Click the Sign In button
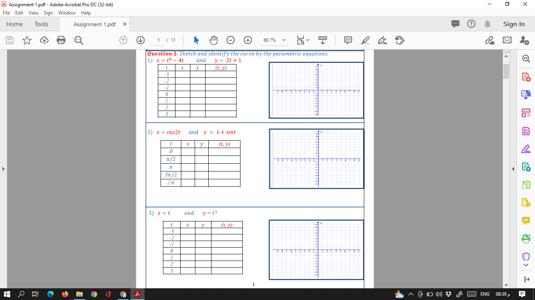This screenshot has height=300, width=535. click(x=513, y=24)
